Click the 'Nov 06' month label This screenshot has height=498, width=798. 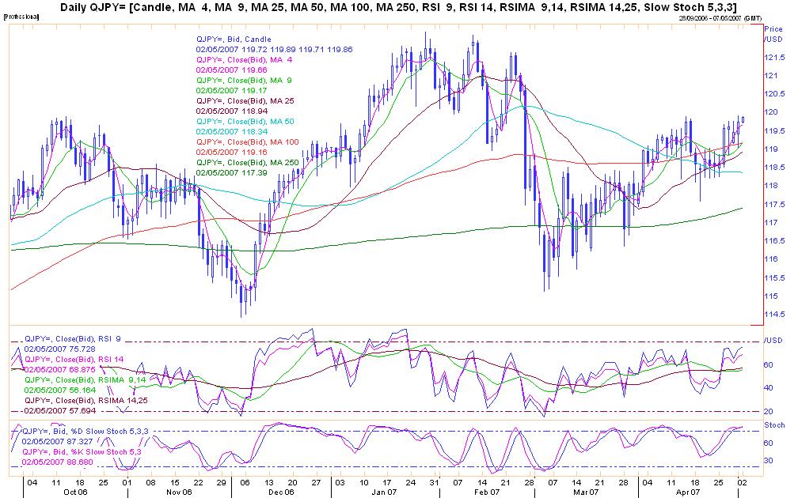pyautogui.click(x=179, y=492)
